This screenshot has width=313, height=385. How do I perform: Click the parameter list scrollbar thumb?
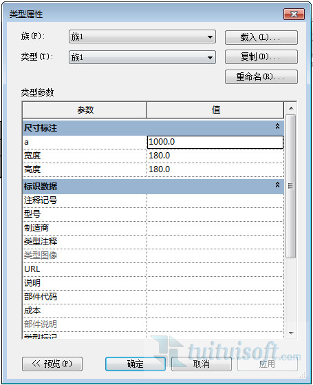tap(291, 186)
